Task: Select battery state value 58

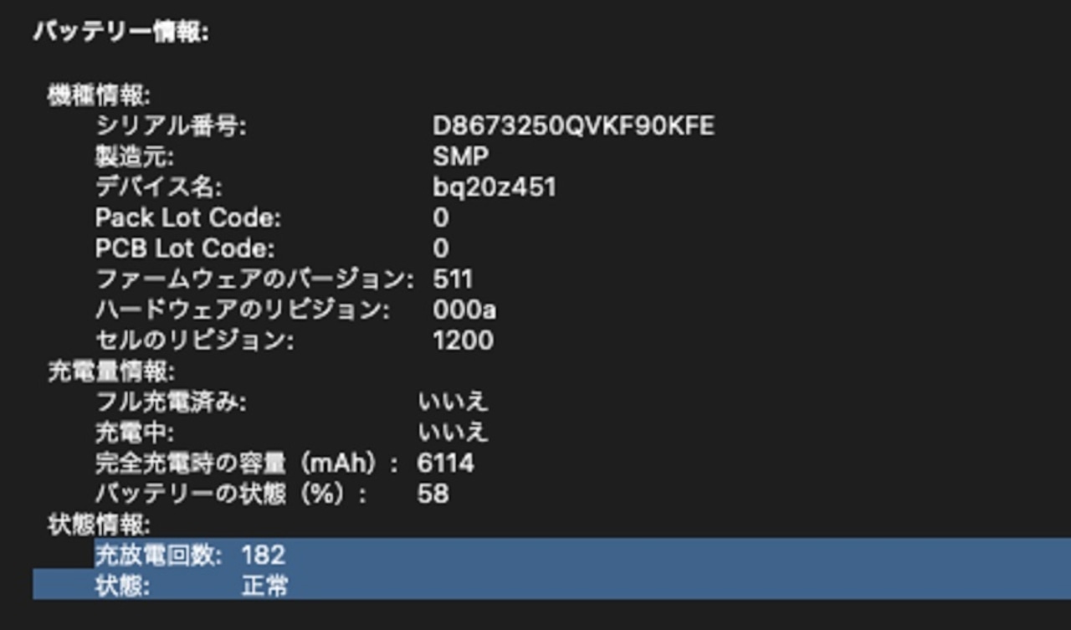Action: [x=433, y=494]
